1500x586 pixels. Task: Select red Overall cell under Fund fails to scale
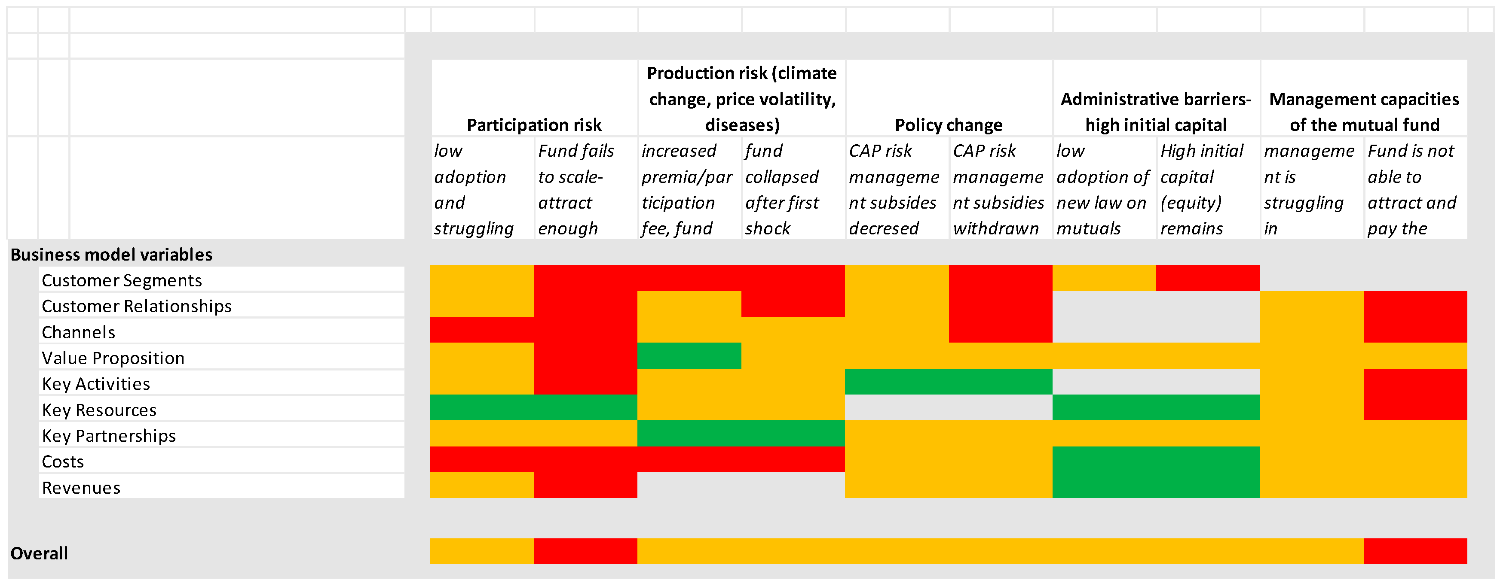[585, 551]
